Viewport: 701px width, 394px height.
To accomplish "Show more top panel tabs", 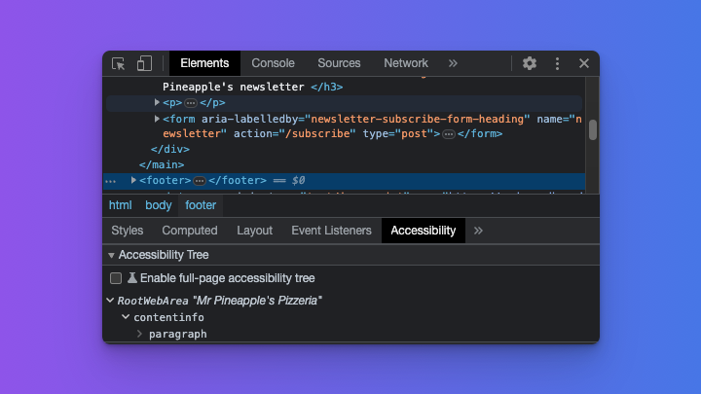I will tap(453, 63).
